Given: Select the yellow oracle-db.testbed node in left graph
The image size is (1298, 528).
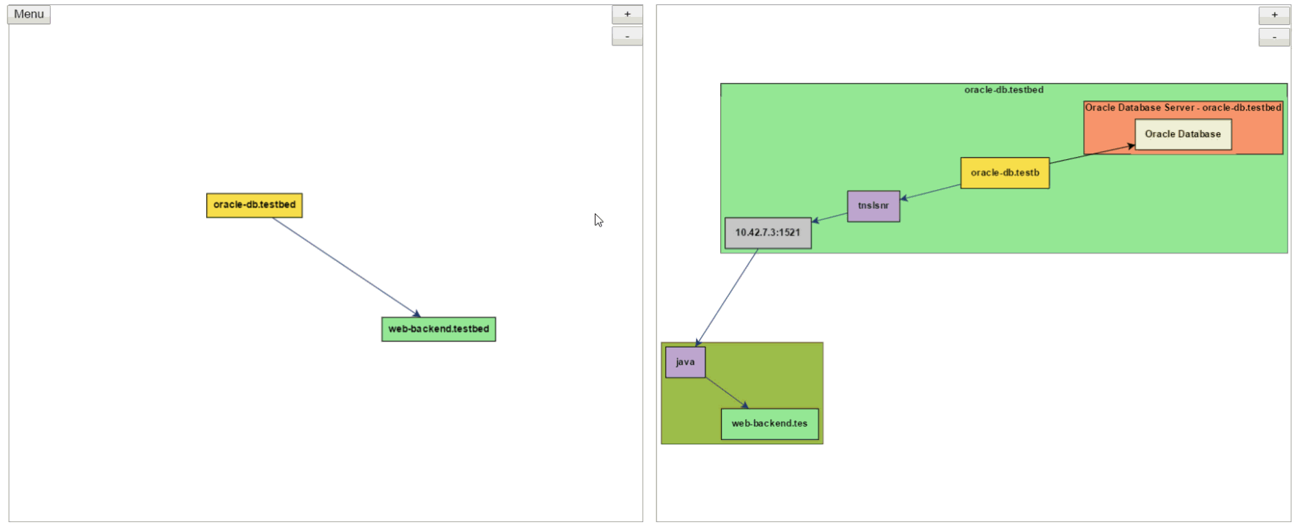Looking at the screenshot, I should click(x=254, y=205).
